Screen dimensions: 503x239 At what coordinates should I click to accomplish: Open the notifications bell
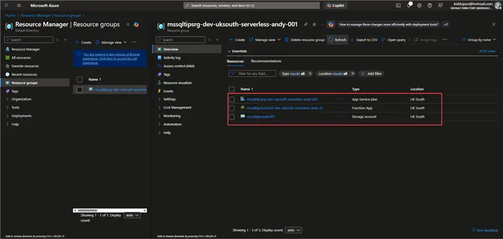[409, 5]
